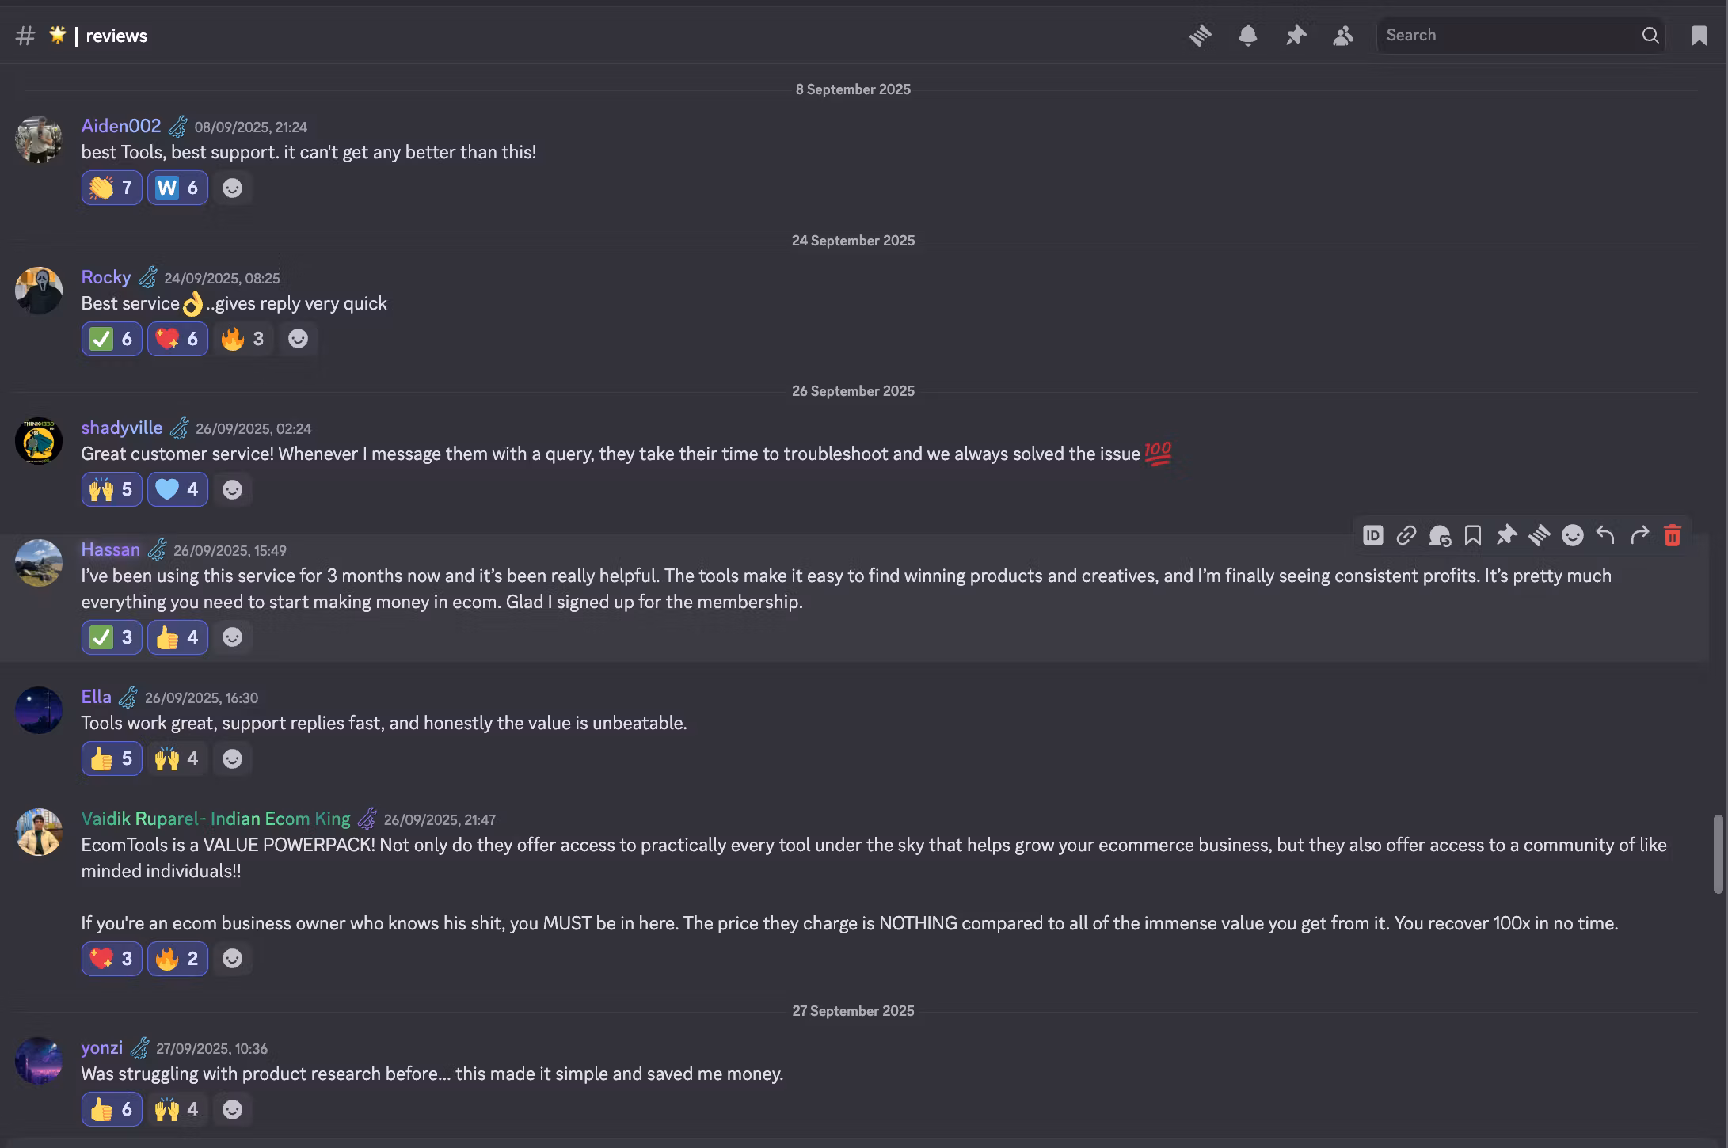
Task: Open Vaidik Ruparel- Indian Ecom King profile
Action: tap(215, 819)
